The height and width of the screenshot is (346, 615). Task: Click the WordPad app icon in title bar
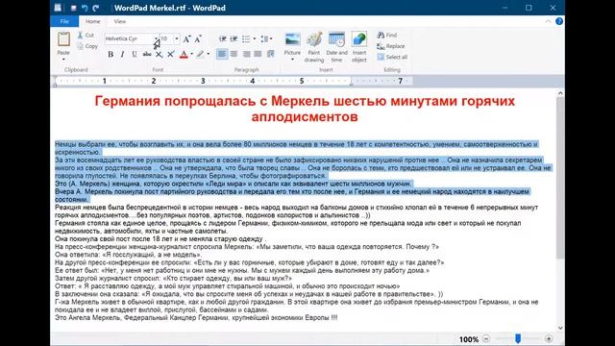click(58, 8)
